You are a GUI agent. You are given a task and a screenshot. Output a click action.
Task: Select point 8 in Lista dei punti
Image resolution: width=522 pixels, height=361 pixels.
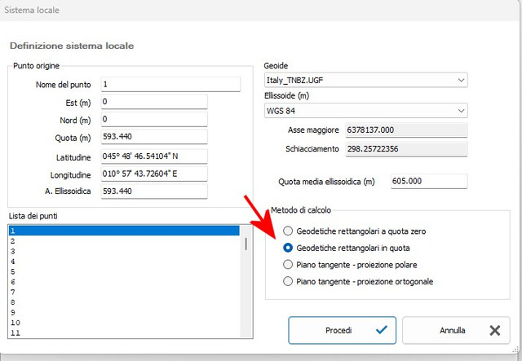(x=124, y=302)
